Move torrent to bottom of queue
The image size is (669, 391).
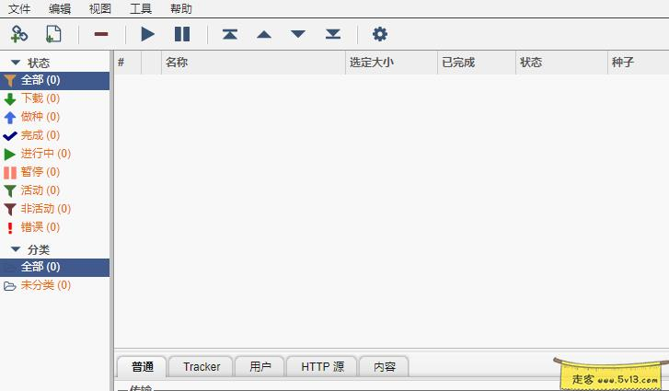pos(333,34)
